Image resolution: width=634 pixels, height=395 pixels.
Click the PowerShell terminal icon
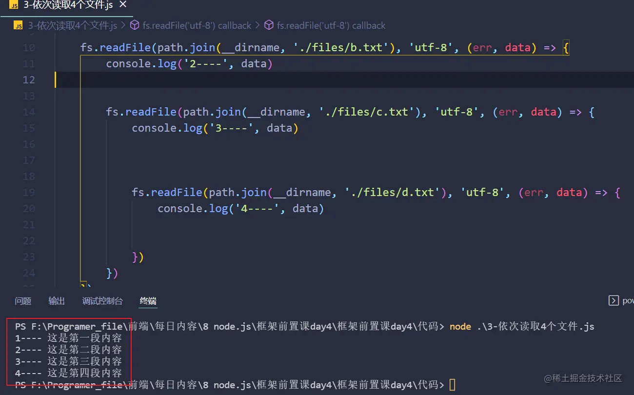click(x=614, y=300)
